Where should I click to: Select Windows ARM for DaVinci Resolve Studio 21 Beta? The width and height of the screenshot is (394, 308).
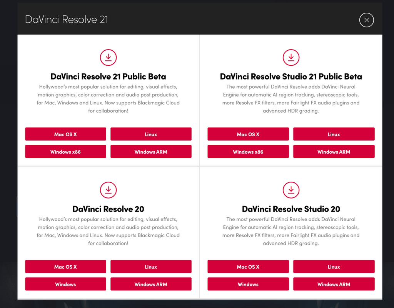click(x=334, y=151)
